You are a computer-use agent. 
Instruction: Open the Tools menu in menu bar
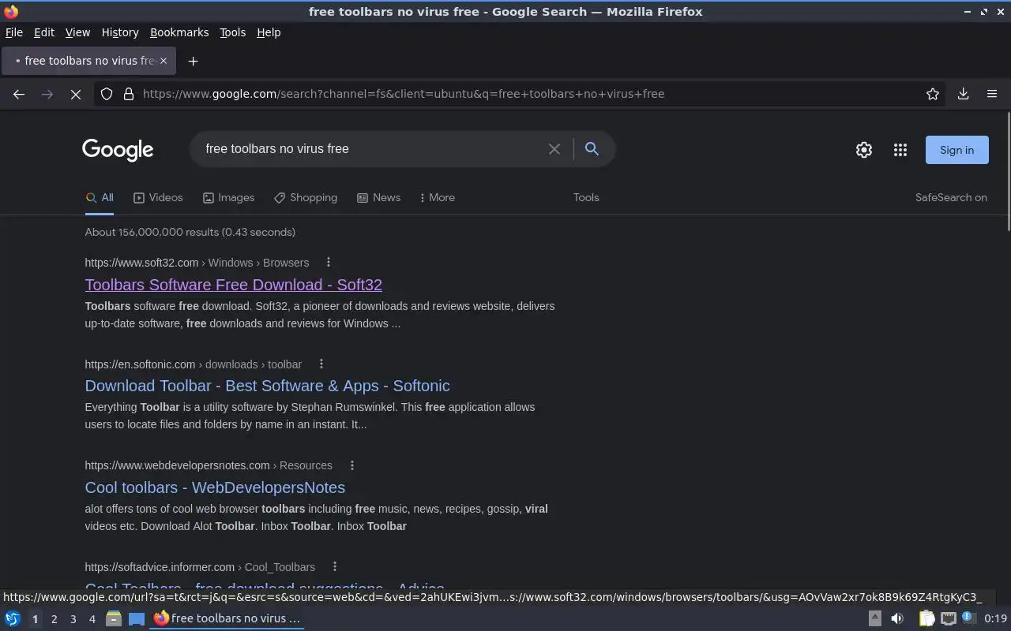coord(232,32)
